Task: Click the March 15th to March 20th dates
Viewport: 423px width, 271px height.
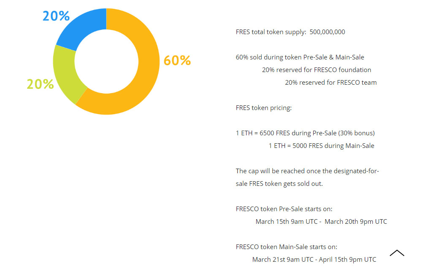Action: point(321,222)
